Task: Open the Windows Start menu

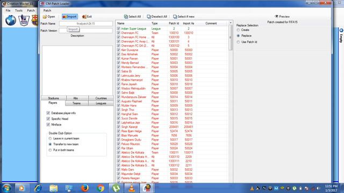Action: 6,188
